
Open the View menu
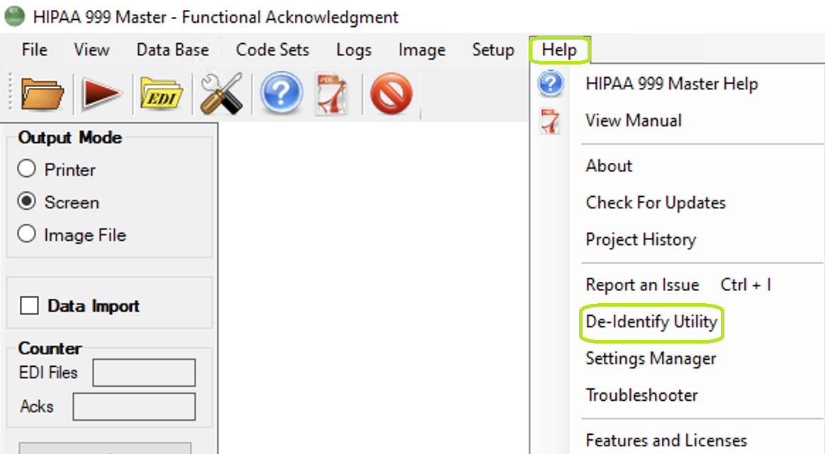[91, 50]
